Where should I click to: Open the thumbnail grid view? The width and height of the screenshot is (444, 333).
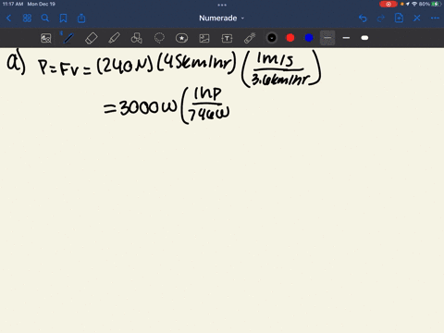tap(27, 18)
